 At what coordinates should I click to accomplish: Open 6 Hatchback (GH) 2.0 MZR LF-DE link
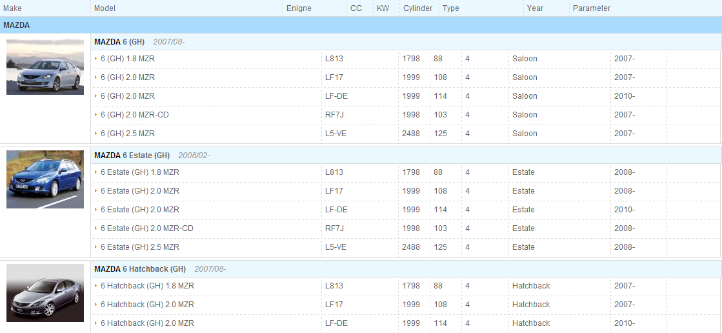(x=147, y=323)
